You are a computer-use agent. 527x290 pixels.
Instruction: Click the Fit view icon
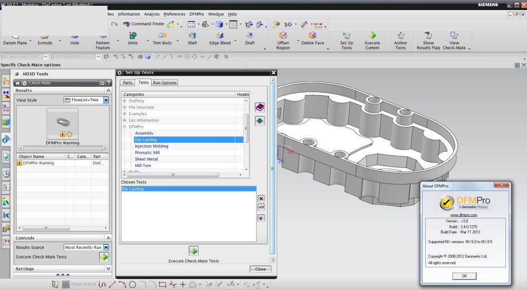tap(191, 24)
